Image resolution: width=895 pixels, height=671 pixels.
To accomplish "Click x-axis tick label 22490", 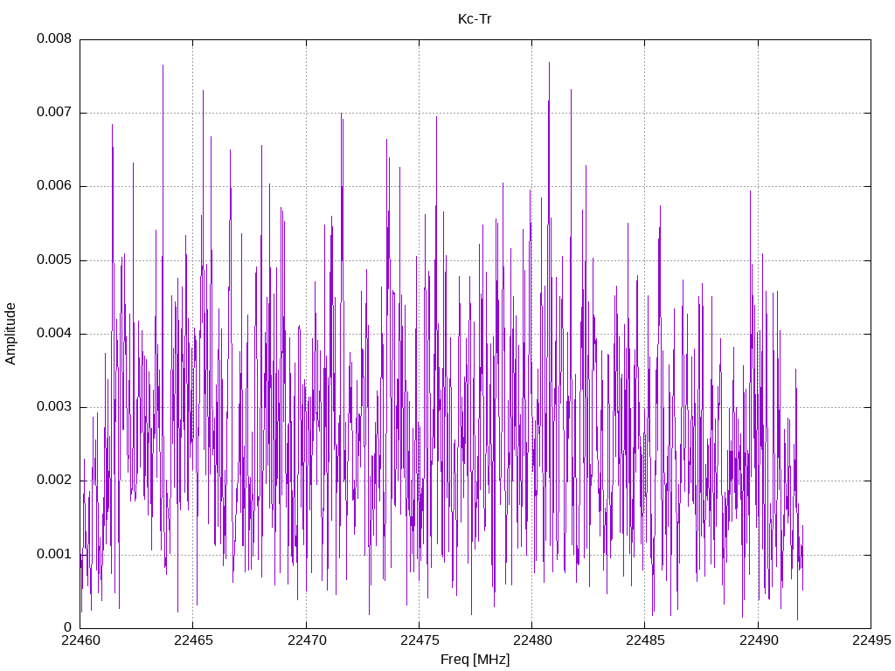I will [759, 640].
